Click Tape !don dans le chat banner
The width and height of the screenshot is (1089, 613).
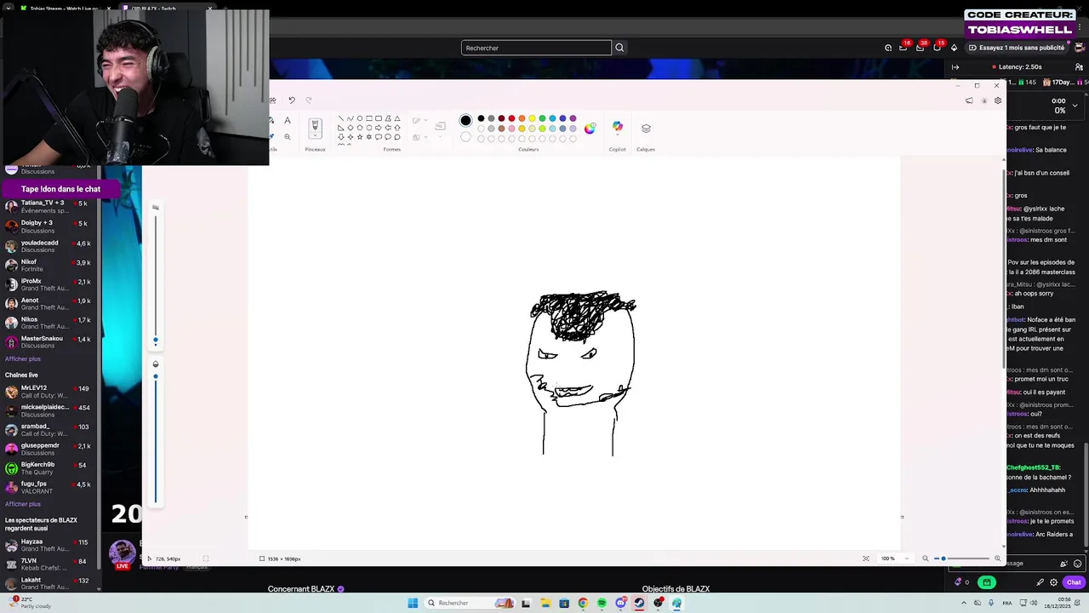(x=60, y=189)
